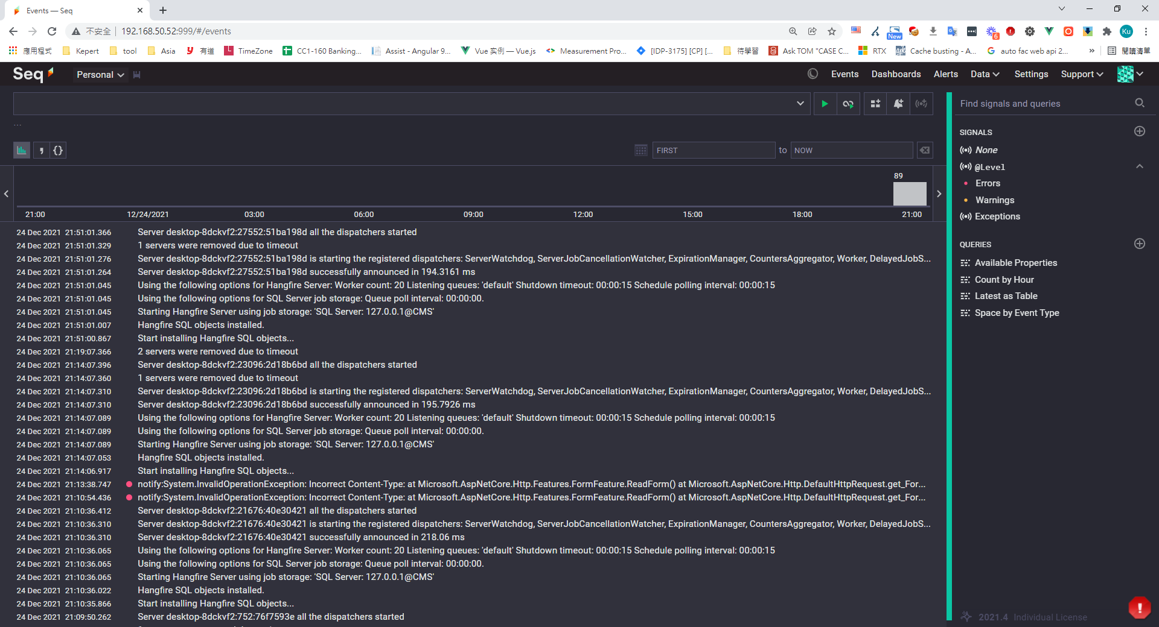Toggle the Errors signal filter

(x=988, y=183)
